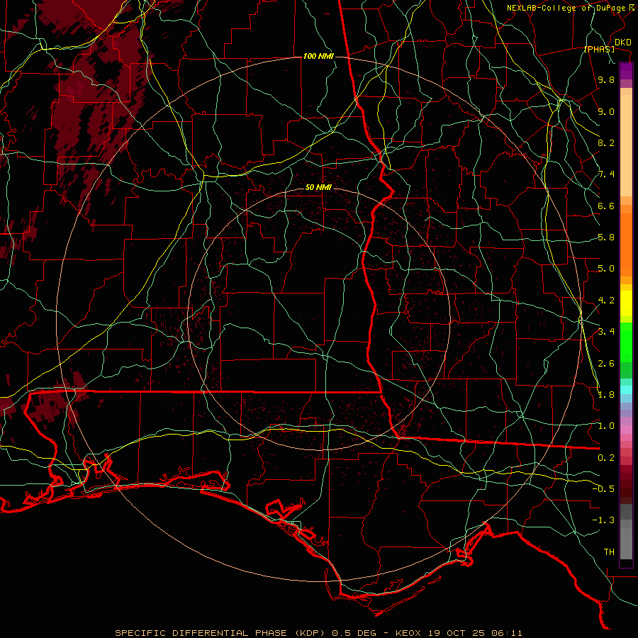Click the 5.0 scale value
638x638 pixels.
pyautogui.click(x=606, y=269)
